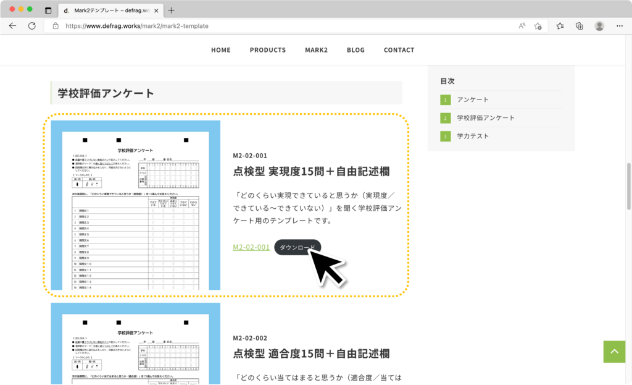Open the MARK2 menu item
This screenshot has width=632, height=385.
[317, 50]
